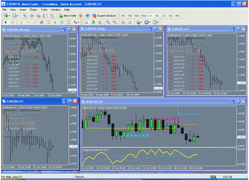
Task: Select the standard Cursor arrow tool
Action: (6, 22)
